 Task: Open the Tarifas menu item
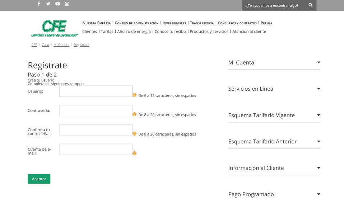pyautogui.click(x=107, y=32)
